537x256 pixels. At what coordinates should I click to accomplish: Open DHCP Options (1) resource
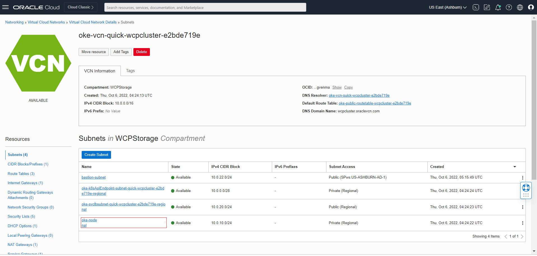click(22, 226)
